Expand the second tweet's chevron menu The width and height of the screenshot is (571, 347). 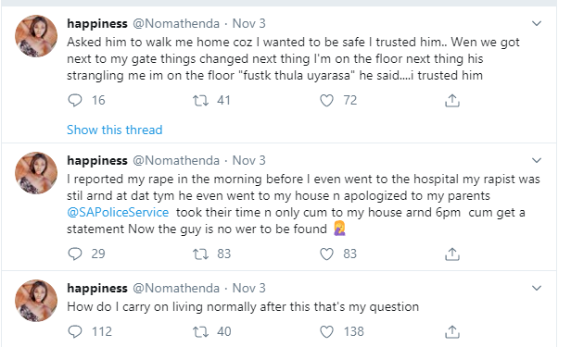[537, 160]
